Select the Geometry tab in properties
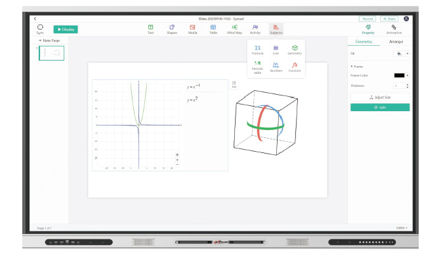Screen dimensions: 441x255 (364, 41)
